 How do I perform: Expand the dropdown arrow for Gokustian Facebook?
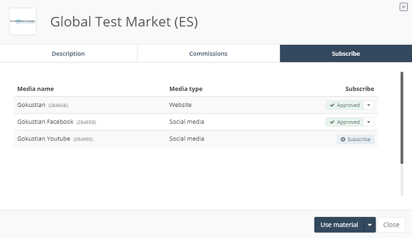pos(368,122)
